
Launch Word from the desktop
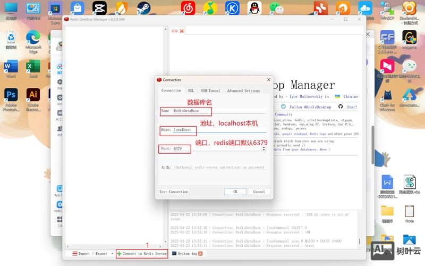coord(11,69)
